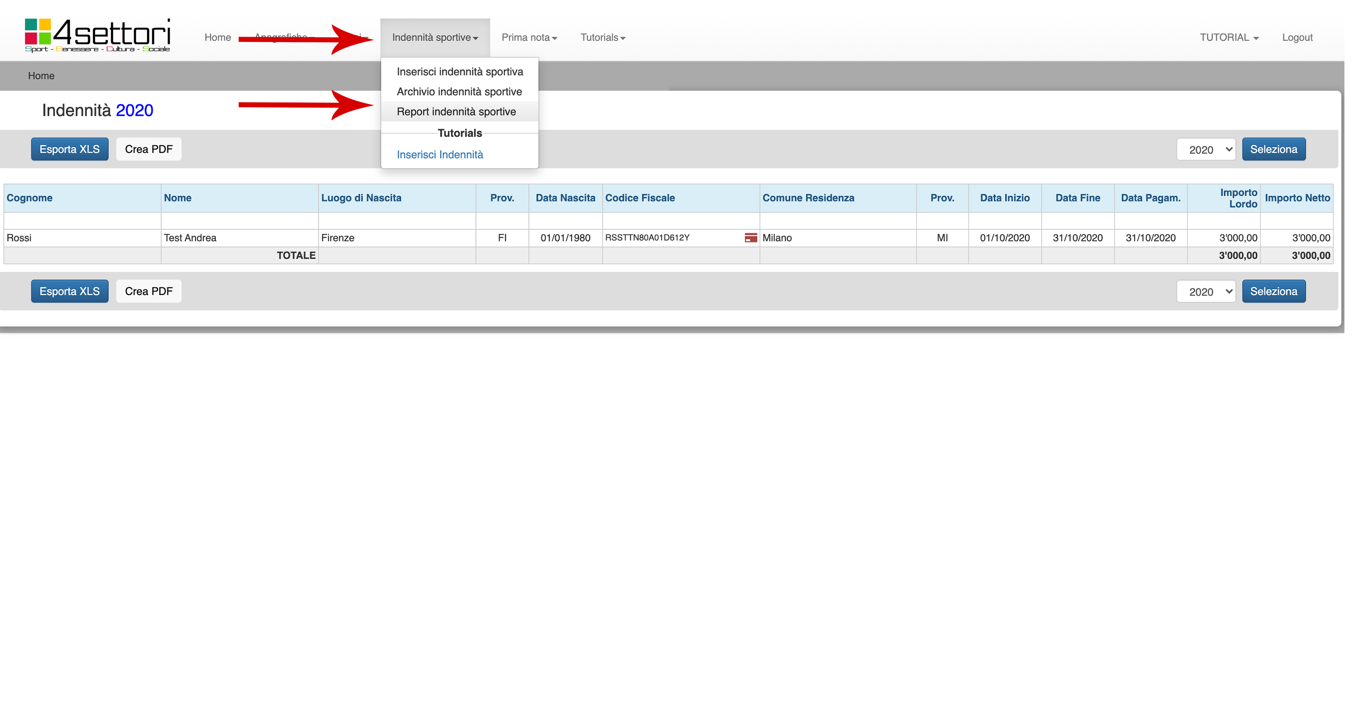Choose Archivio indennità sportive from menu

[459, 91]
